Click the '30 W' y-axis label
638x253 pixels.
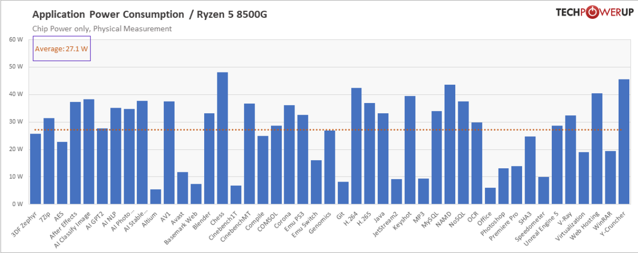[x=16, y=122]
